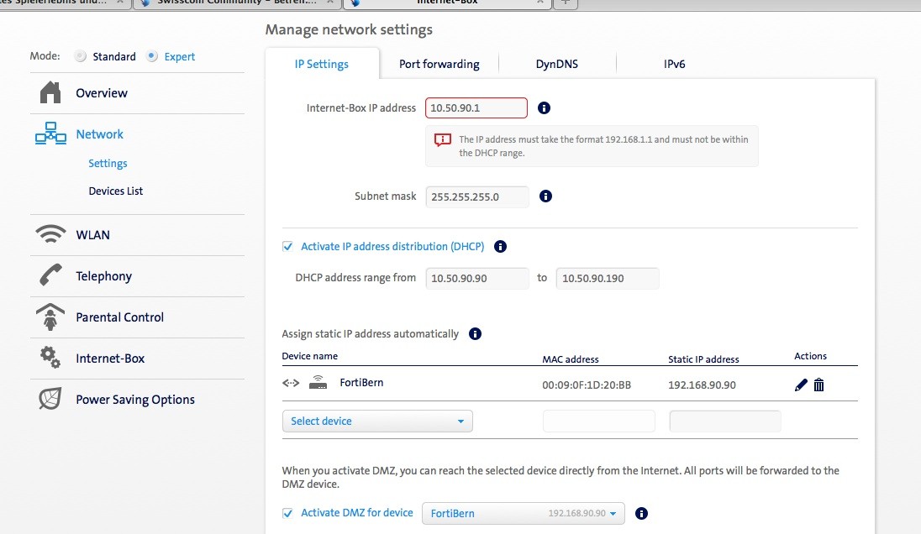Click the WLAN wifi icon in sidebar
The height and width of the screenshot is (534, 921).
click(50, 235)
